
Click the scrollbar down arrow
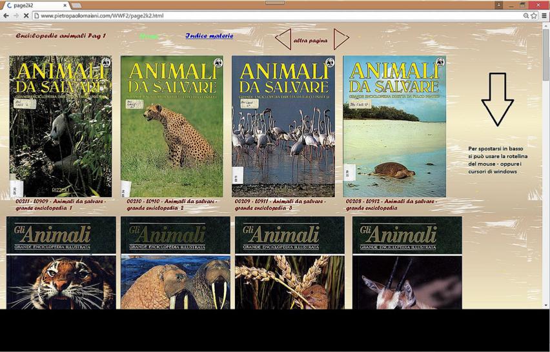(x=546, y=306)
